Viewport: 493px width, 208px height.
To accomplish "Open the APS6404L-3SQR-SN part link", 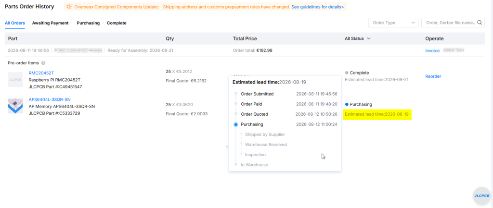I will coord(50,99).
